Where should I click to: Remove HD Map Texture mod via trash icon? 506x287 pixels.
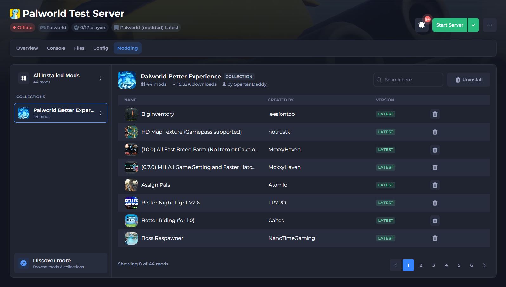point(435,132)
